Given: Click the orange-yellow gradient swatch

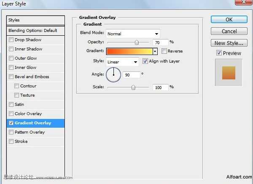Looking at the screenshot, I should click(x=129, y=51).
